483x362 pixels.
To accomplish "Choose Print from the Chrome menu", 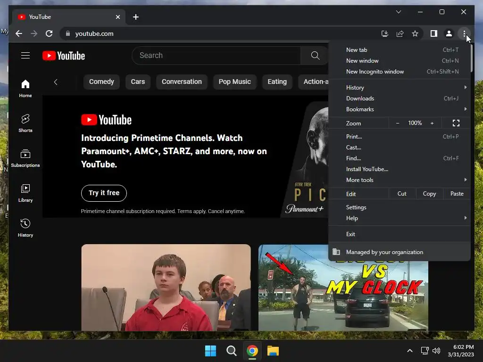I will coord(399,136).
